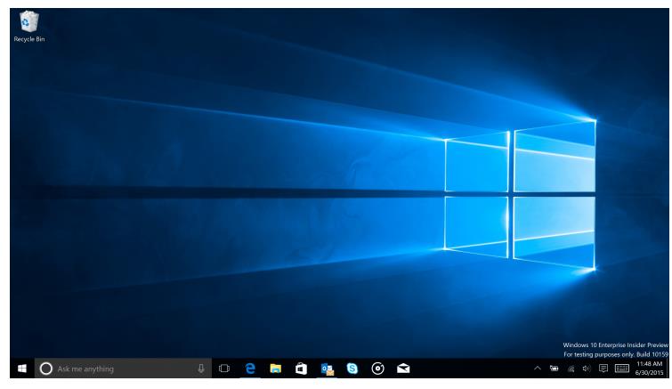Click the Cortana circle icon
Image resolution: width=672 pixels, height=389 pixels.
[x=46, y=368]
